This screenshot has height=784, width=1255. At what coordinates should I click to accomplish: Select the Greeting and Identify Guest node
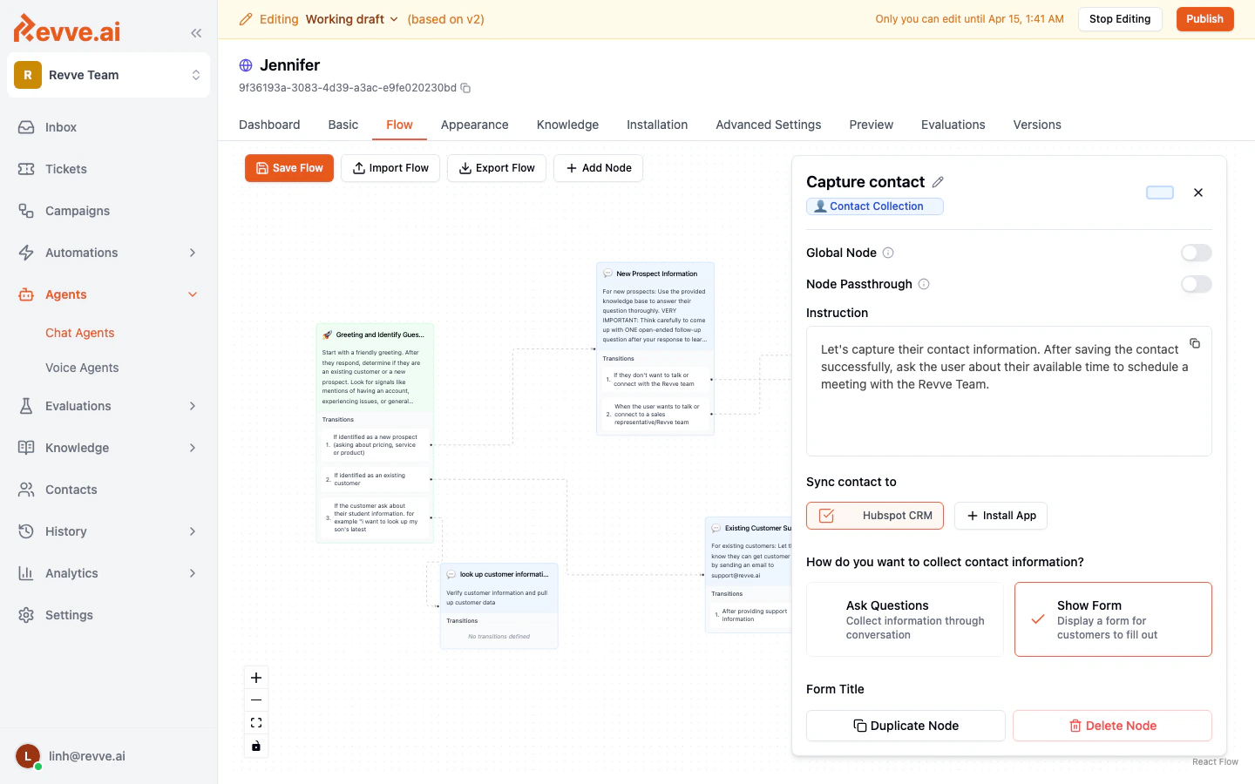(x=375, y=433)
